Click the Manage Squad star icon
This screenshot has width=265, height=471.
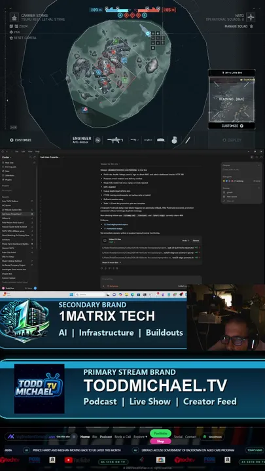251,26
